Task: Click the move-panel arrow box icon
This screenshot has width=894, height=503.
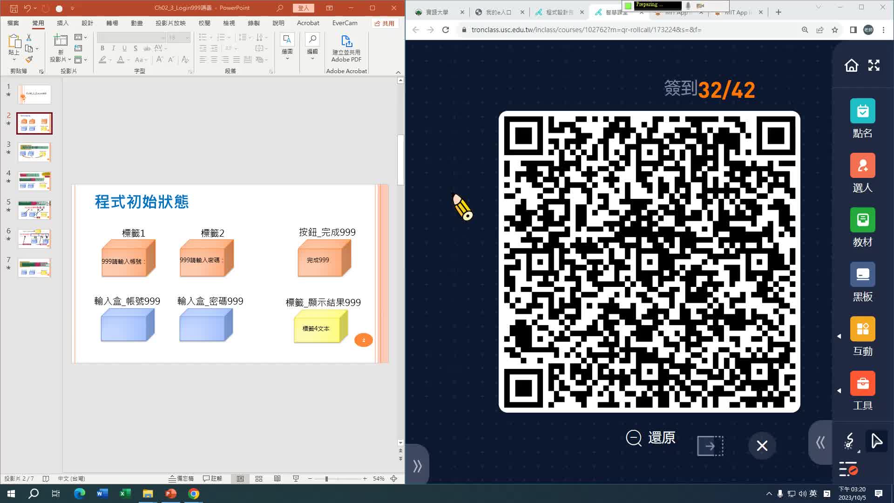Action: 710,446
